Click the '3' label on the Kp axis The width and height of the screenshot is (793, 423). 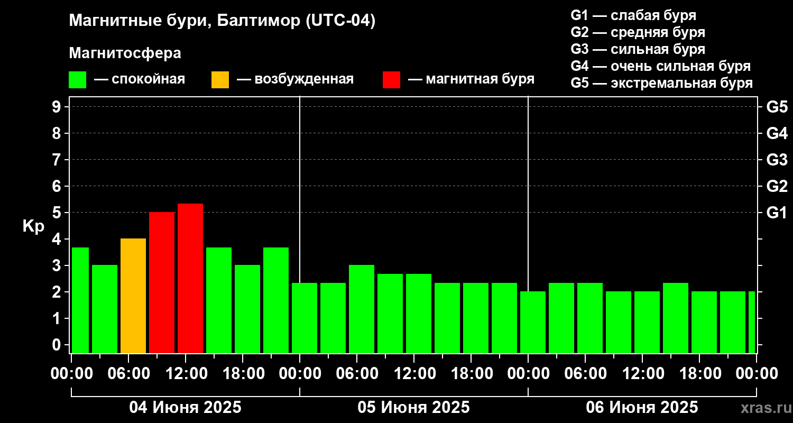click(58, 265)
